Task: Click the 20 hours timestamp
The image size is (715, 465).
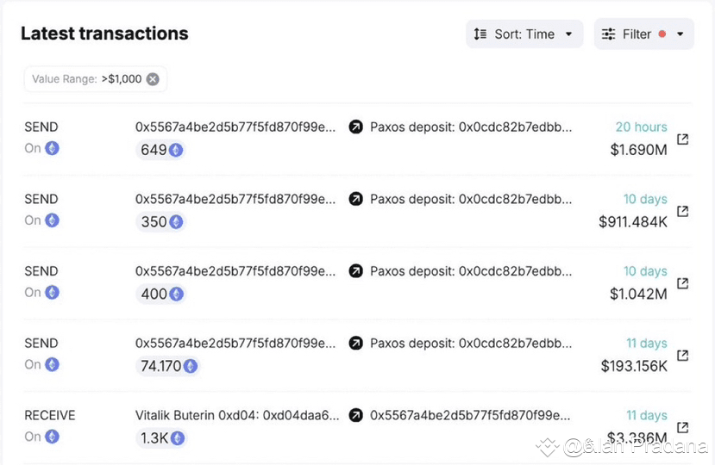Action: coord(641,127)
